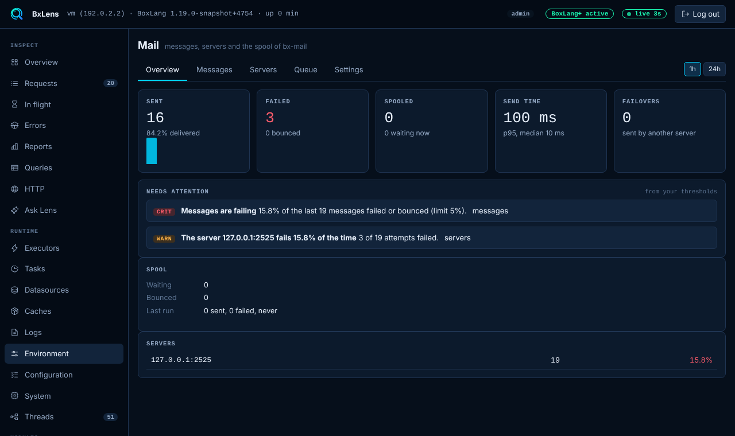Click the System chip icon
Viewport: 735px width, 436px height.
[x=14, y=396]
